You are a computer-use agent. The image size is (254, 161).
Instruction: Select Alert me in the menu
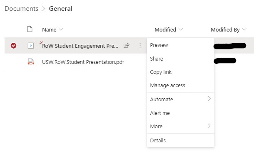tap(181, 113)
